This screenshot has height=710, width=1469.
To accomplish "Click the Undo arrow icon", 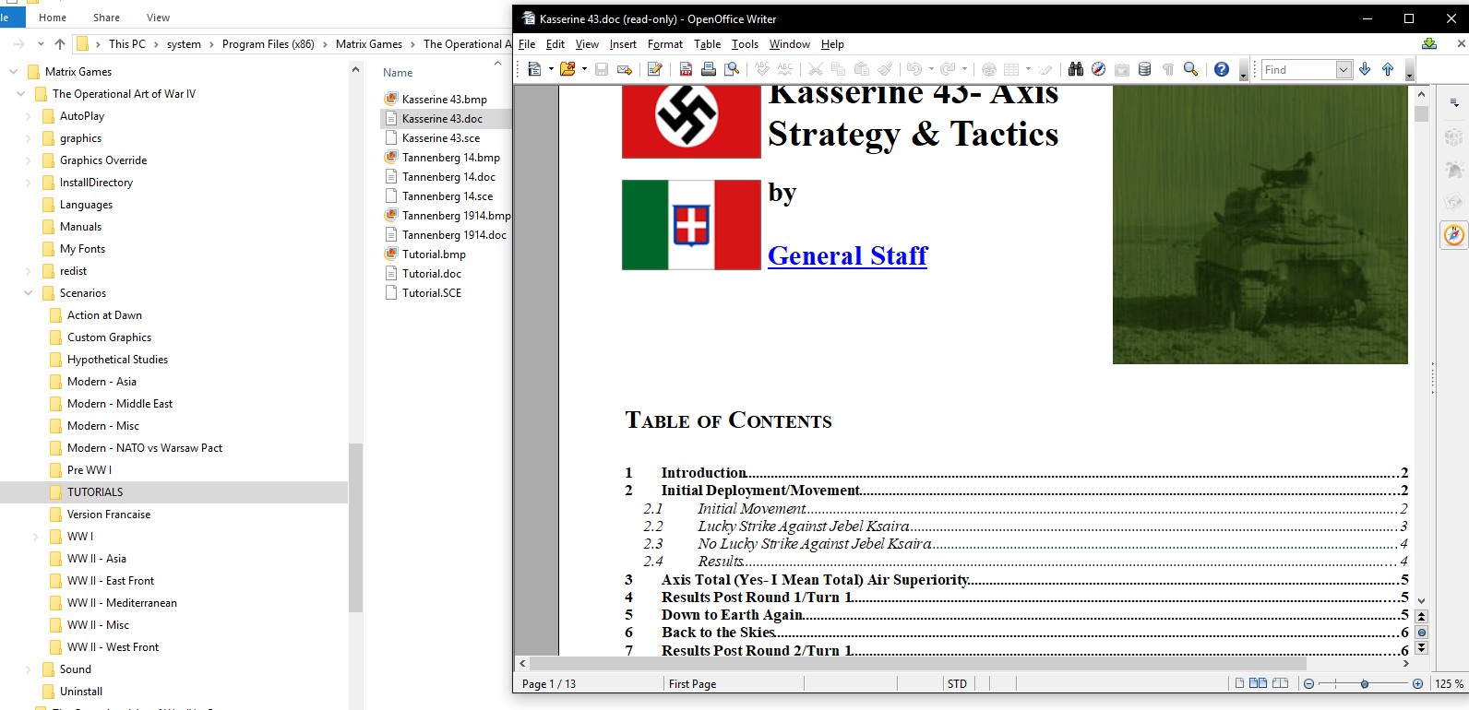I will [x=914, y=69].
